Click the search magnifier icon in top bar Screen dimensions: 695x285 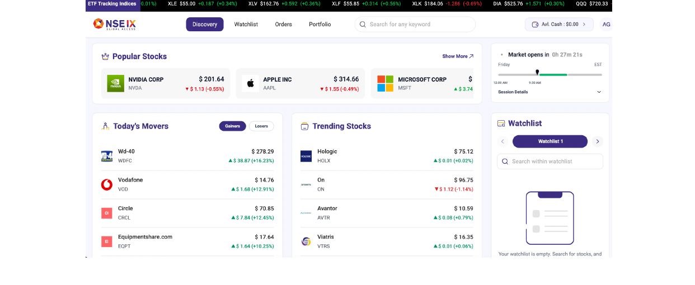[363, 25]
